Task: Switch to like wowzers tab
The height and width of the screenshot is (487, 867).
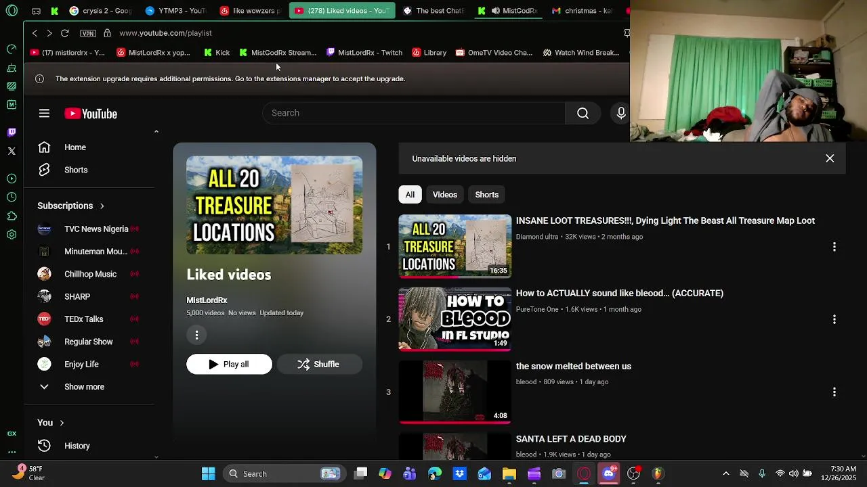Action: [x=250, y=11]
